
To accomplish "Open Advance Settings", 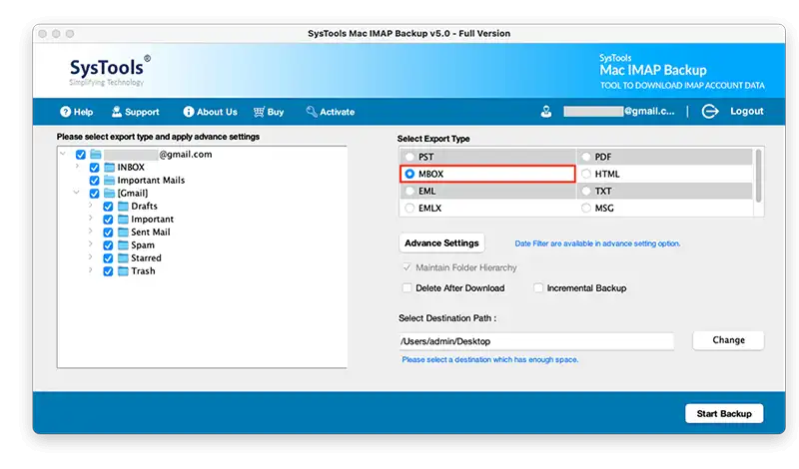I will (441, 242).
